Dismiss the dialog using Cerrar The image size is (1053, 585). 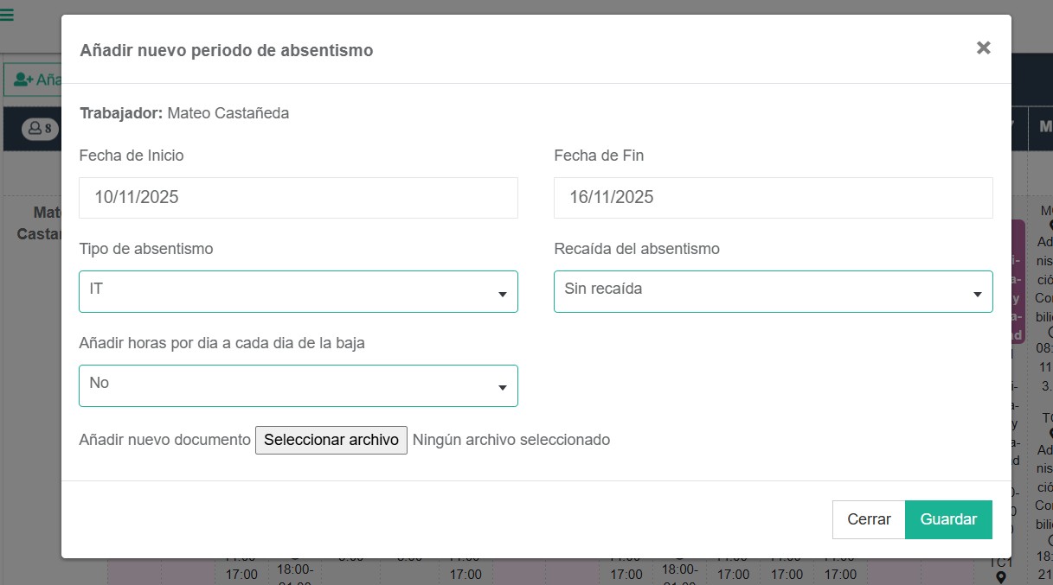pos(869,519)
